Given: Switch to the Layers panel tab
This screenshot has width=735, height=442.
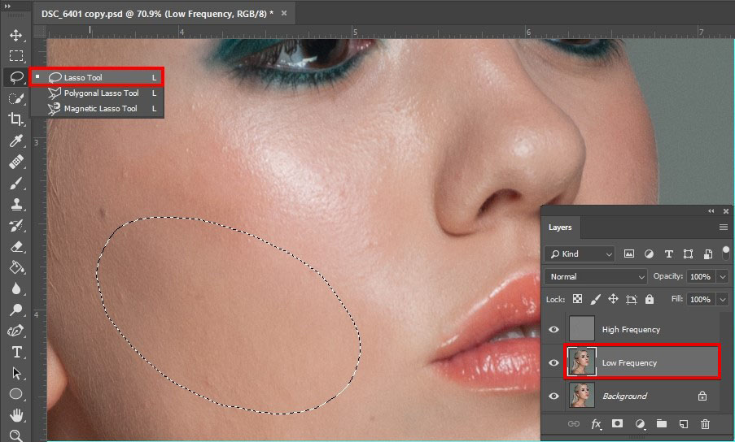Looking at the screenshot, I should pos(560,227).
